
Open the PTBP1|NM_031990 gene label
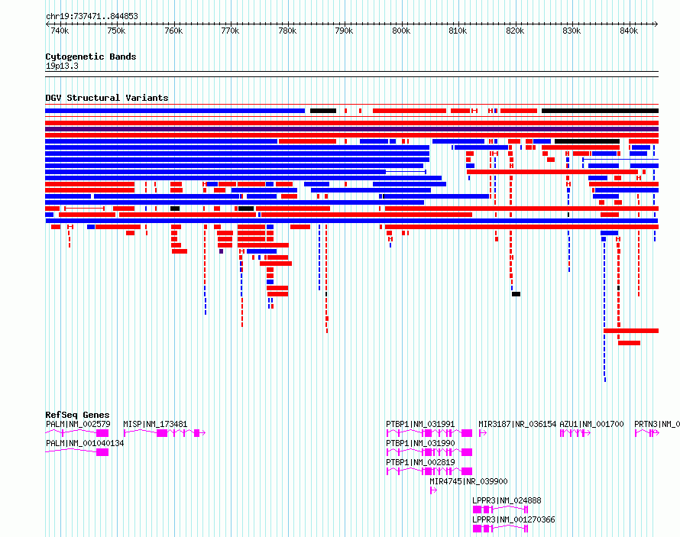click(x=420, y=443)
